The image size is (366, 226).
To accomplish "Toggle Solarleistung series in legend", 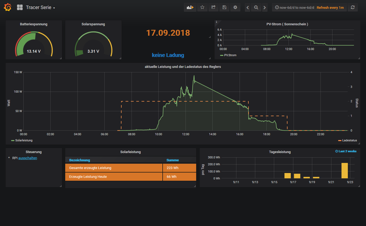I will pyautogui.click(x=23, y=140).
